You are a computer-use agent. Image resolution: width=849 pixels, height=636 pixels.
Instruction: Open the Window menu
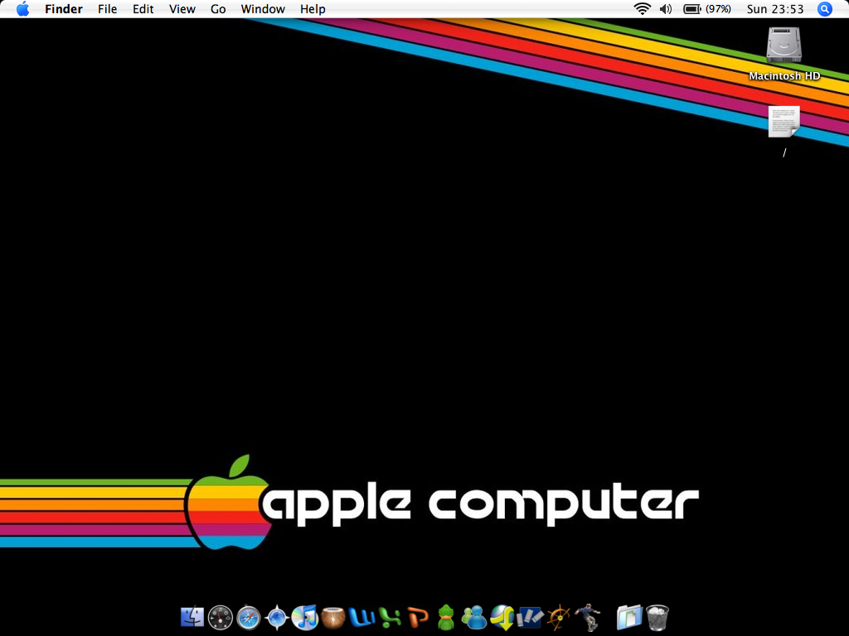263,9
